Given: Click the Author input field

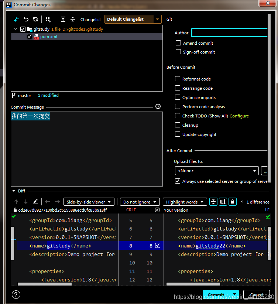Looking at the screenshot, I should coord(230,33).
